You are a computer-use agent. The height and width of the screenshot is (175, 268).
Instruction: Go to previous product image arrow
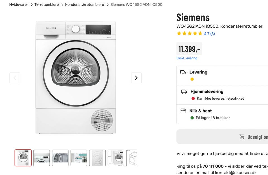[x=15, y=78]
